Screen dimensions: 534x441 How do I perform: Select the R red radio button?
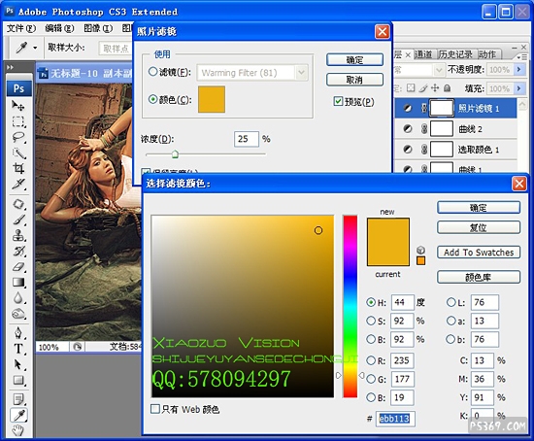371,360
